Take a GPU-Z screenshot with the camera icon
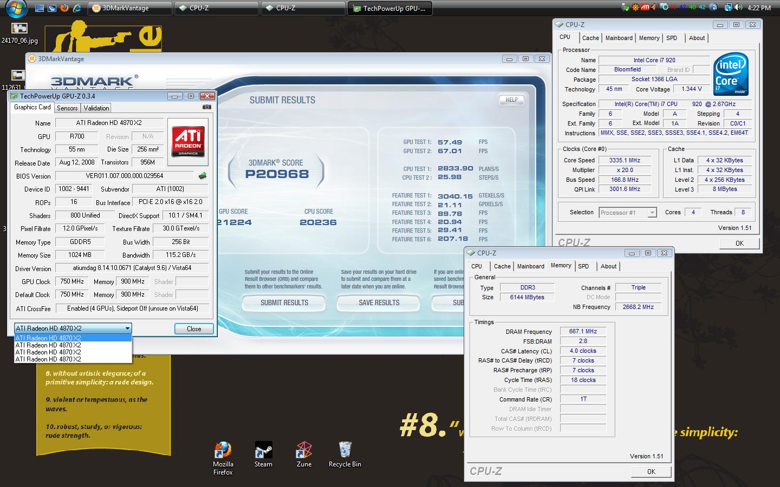Screen dimensions: 780x487 pos(206,107)
